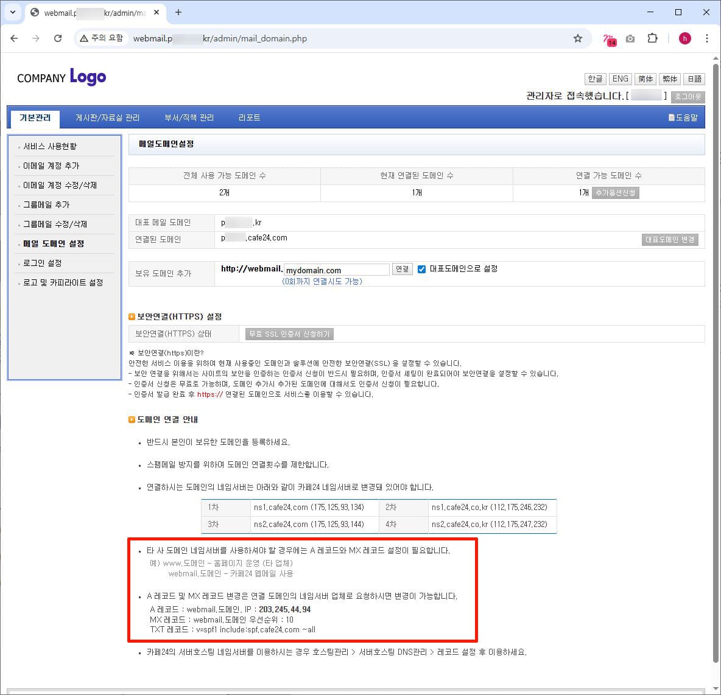Uncheck 대표도메인으로 설정 checkbox

pyautogui.click(x=421, y=269)
